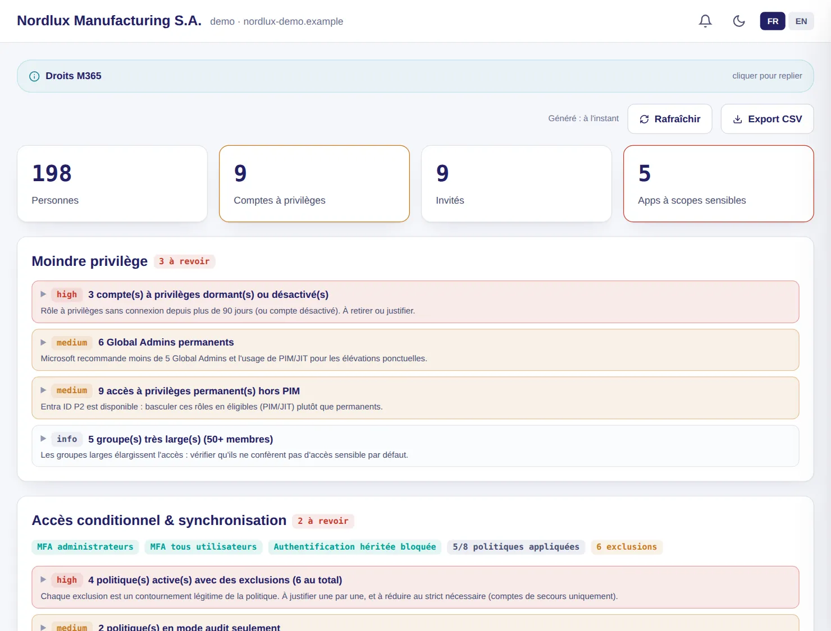Click the Rafraîchir button

670,119
